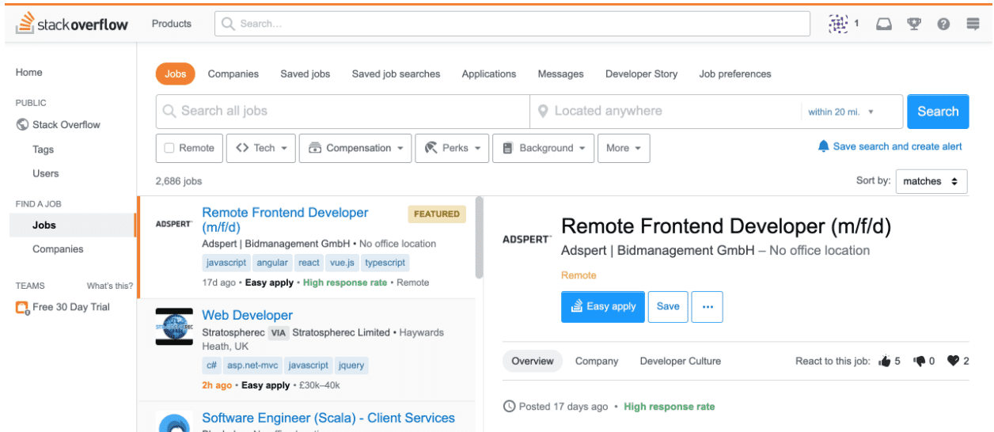This screenshot has height=432, width=994.
Task: Open the Saved job searches tab
Action: [396, 74]
